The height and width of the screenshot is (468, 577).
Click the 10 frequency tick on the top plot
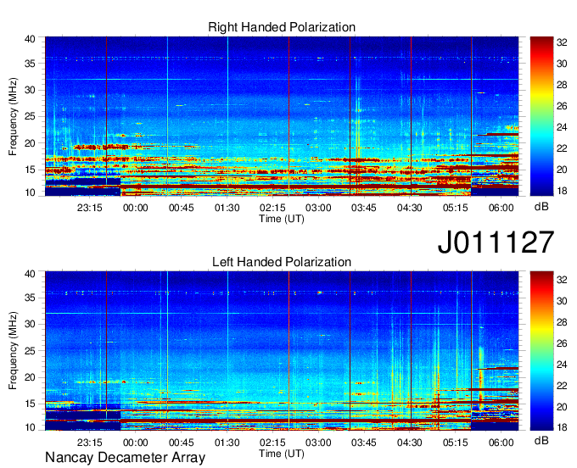tap(30, 192)
